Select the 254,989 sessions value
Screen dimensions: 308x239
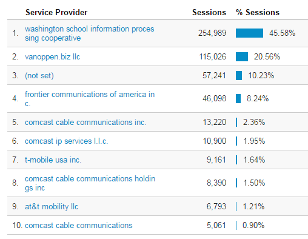coord(212,33)
